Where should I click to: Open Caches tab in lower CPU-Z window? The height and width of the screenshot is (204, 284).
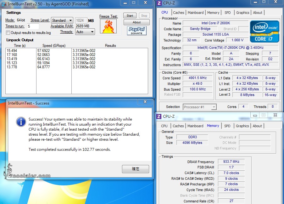tap(178, 126)
